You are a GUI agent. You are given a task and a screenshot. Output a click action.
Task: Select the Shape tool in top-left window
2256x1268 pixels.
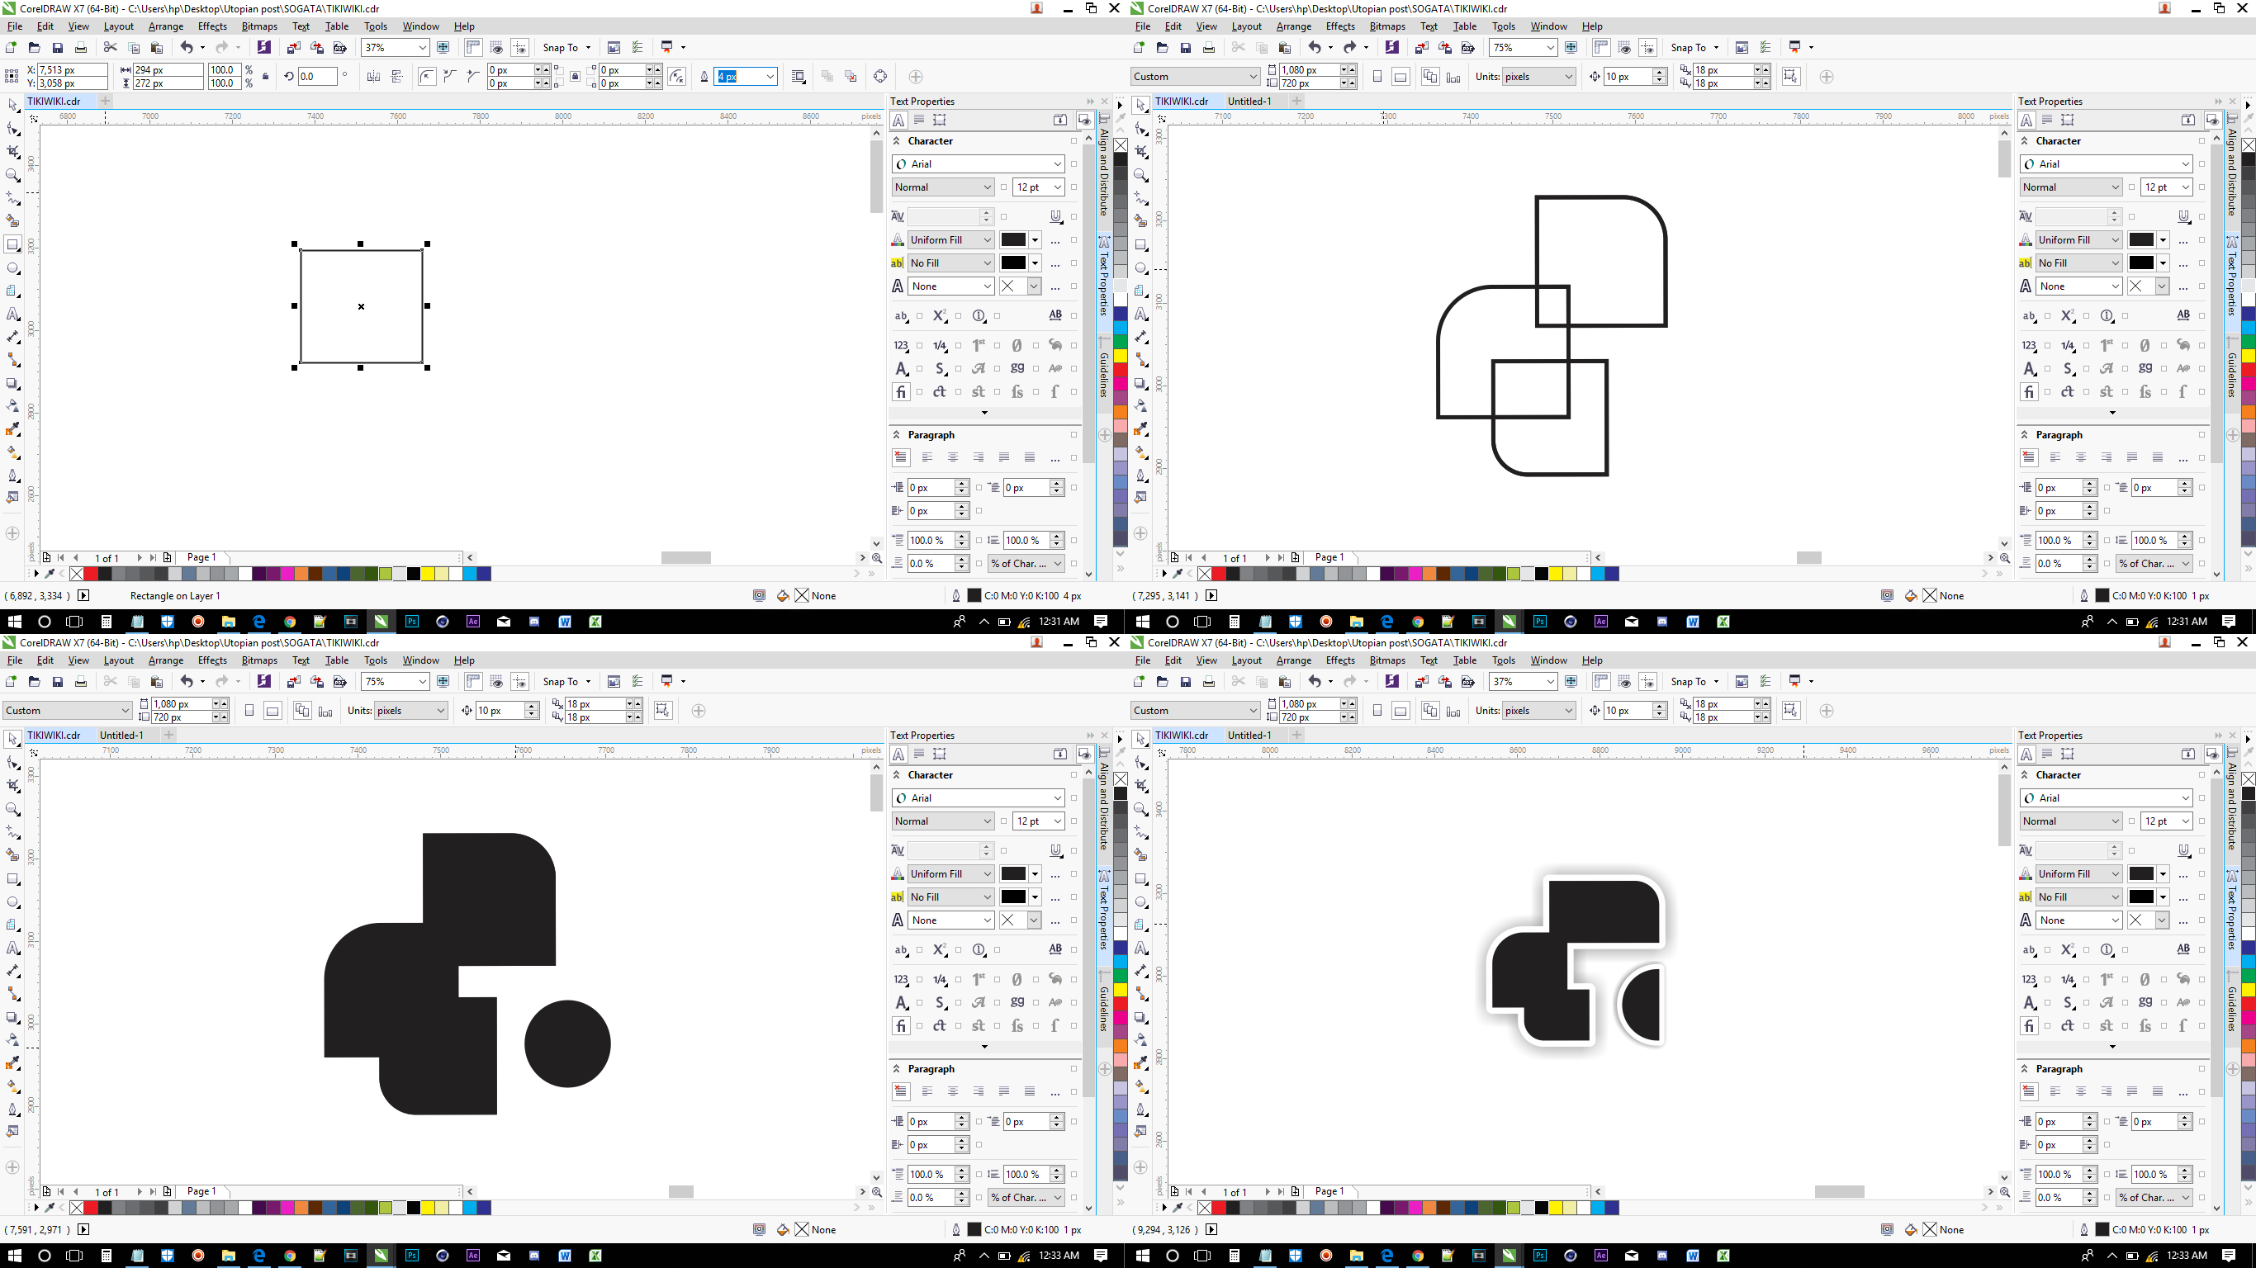pyautogui.click(x=13, y=129)
